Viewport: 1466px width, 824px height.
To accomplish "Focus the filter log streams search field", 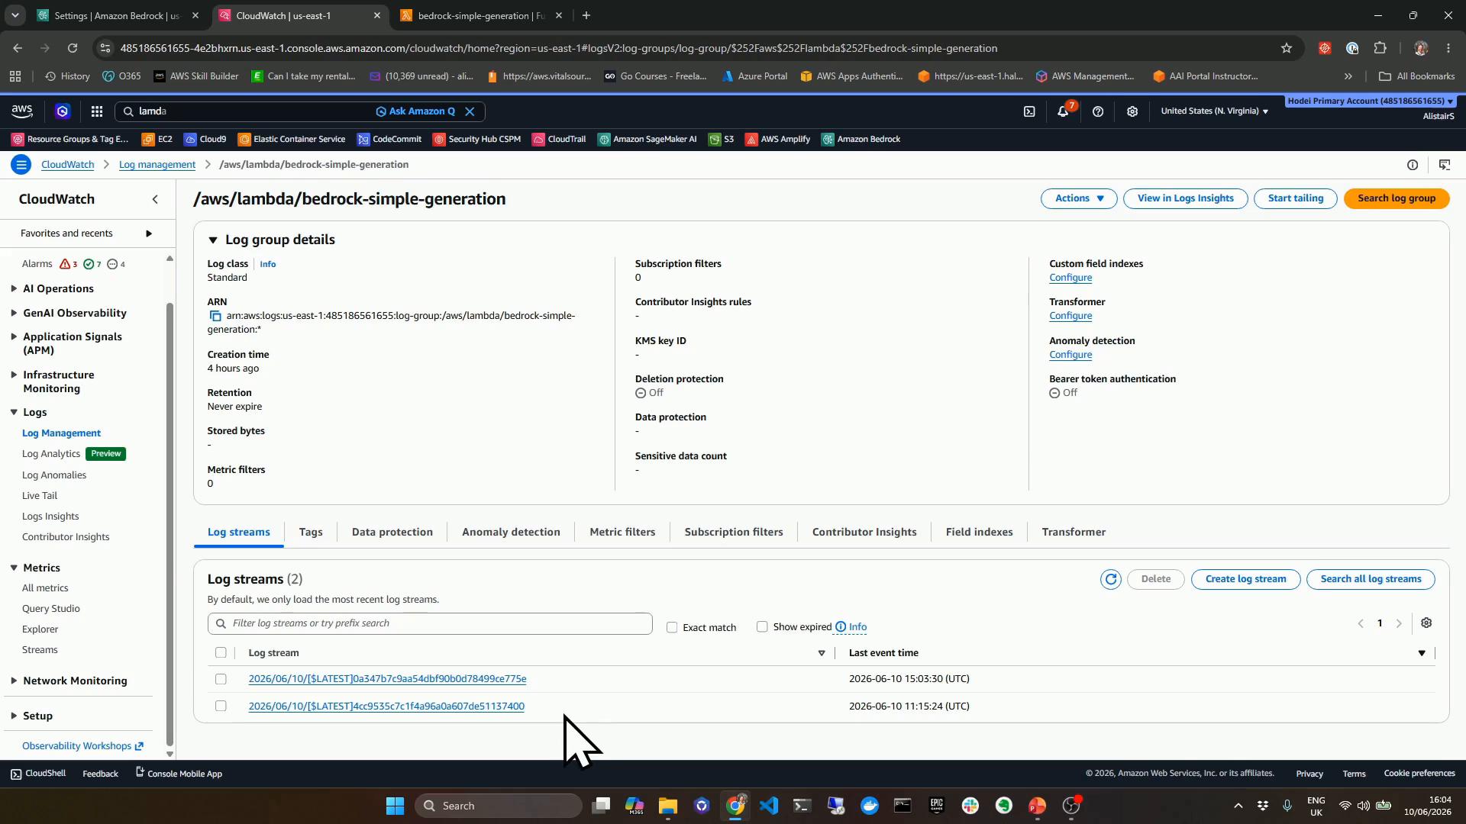I will (x=430, y=623).
